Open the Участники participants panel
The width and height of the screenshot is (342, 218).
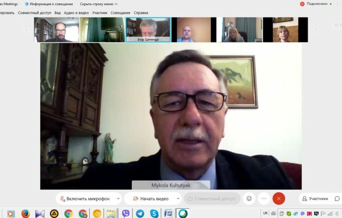[315, 199]
